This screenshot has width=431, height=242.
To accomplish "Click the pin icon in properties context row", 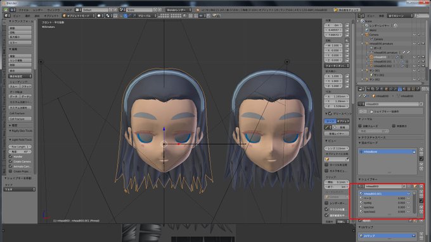I will [x=359, y=96].
